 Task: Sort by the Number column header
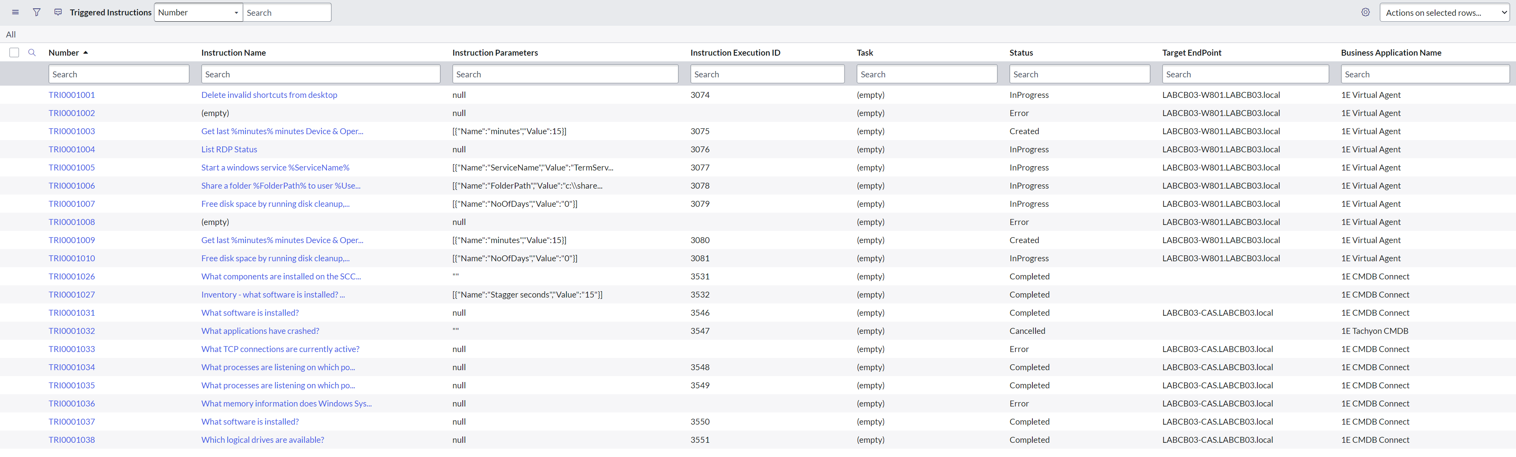pyautogui.click(x=64, y=53)
